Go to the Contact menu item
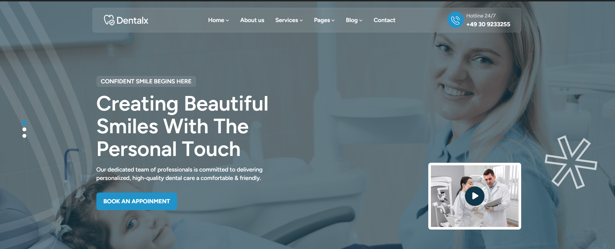615x249 pixels. coord(384,20)
